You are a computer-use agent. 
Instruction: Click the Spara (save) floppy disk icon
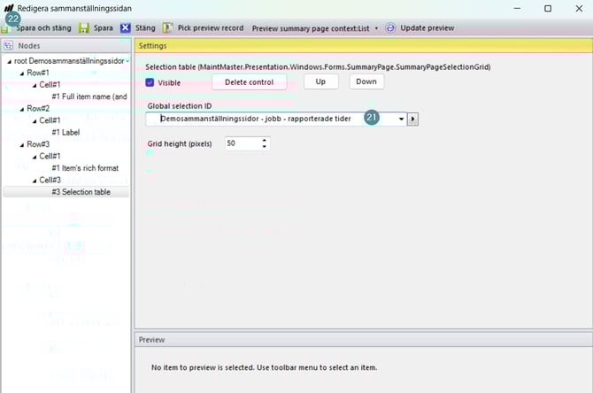(x=85, y=27)
